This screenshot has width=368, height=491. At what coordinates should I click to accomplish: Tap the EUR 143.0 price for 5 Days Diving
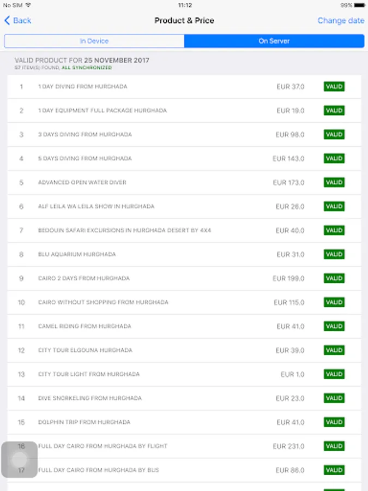[288, 159]
